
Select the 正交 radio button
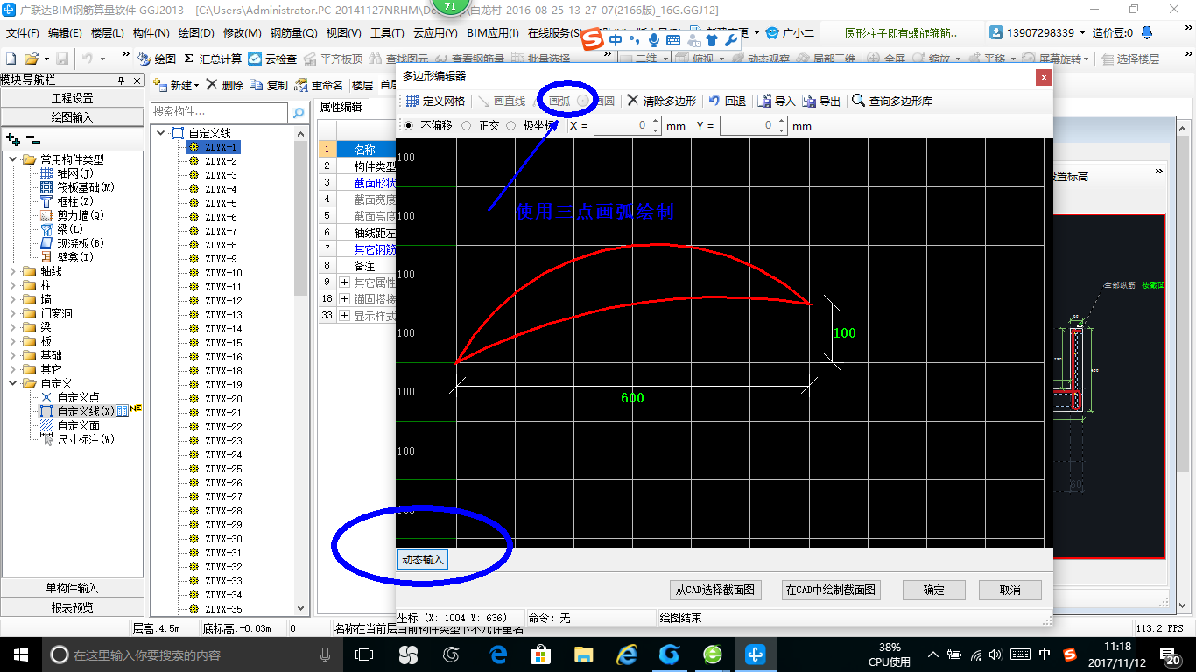point(466,125)
